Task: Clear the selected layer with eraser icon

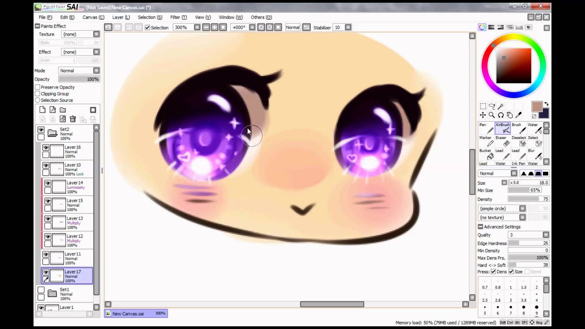Action: (63, 119)
